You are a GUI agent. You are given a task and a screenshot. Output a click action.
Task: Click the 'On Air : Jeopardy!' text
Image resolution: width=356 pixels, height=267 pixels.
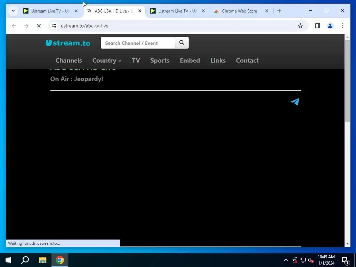coord(77,79)
